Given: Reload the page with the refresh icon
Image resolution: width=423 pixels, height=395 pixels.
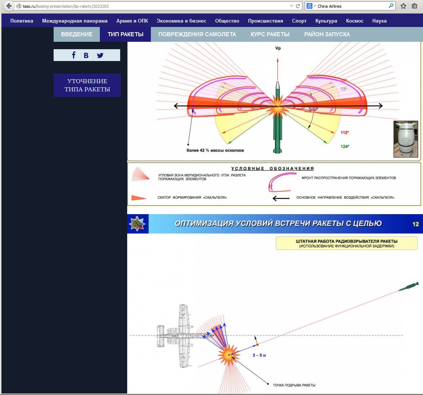Looking at the screenshot, I should 298,6.
